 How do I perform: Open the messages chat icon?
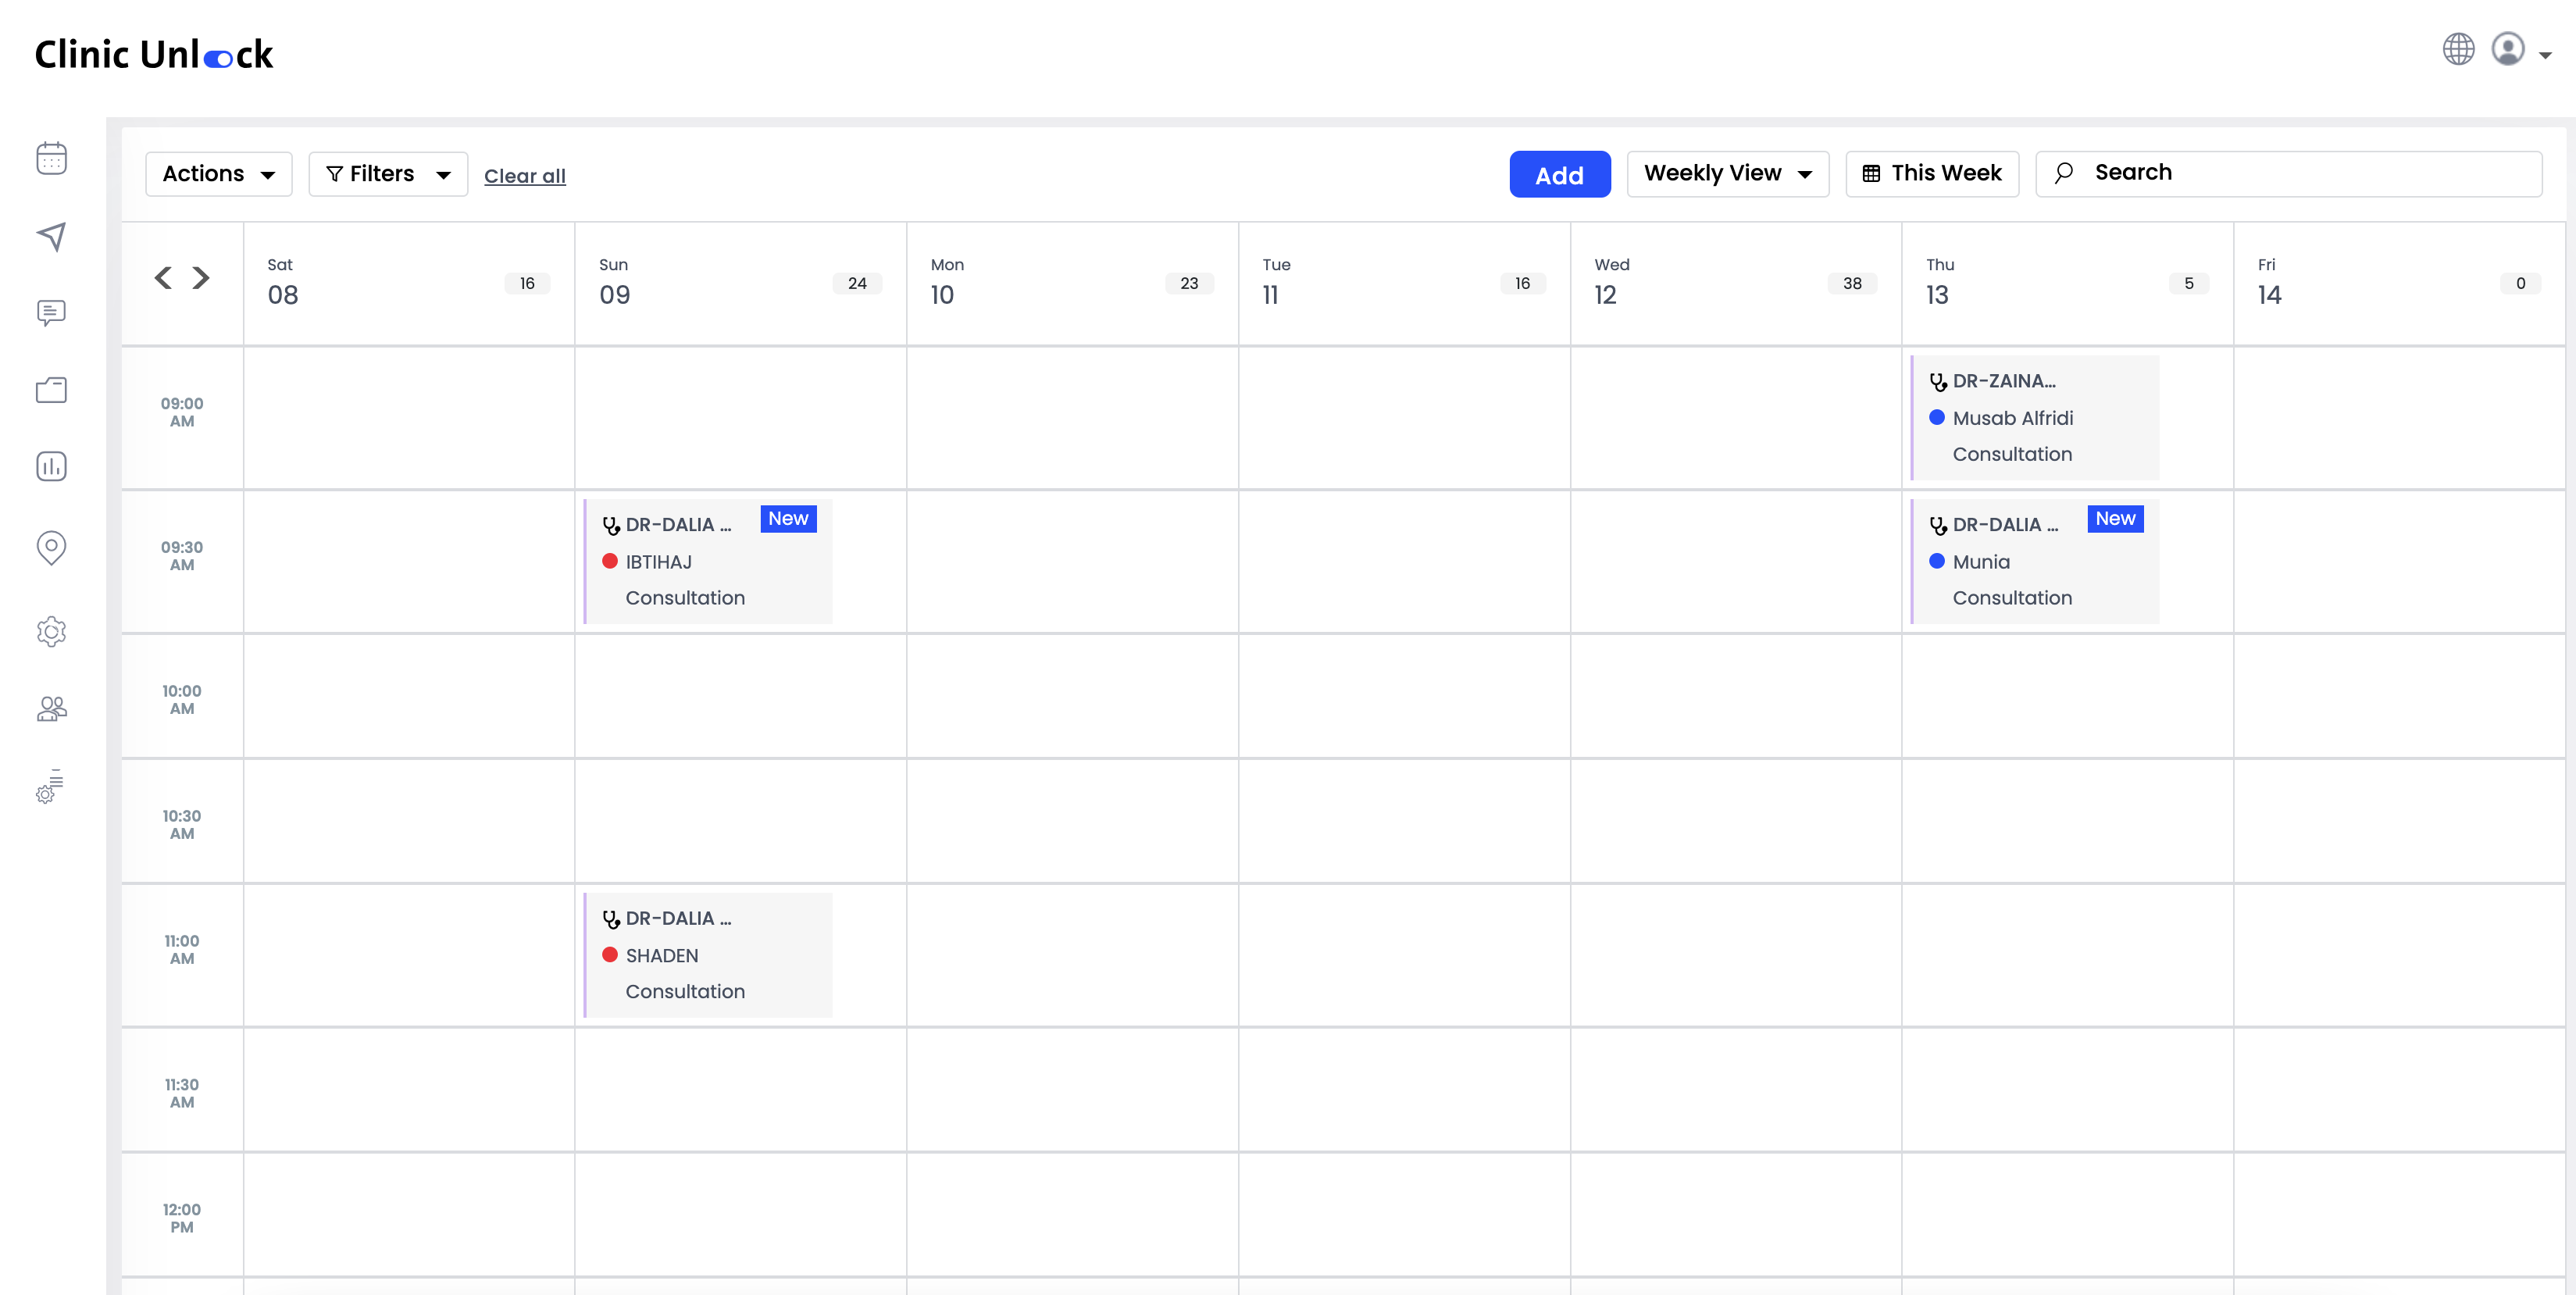point(51,313)
